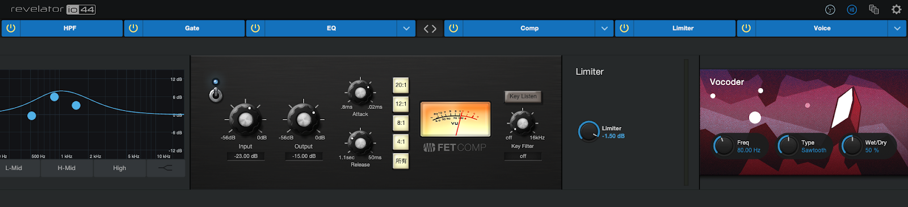Click the Output value field -15.00 dB
908x207 pixels.
pyautogui.click(x=304, y=156)
